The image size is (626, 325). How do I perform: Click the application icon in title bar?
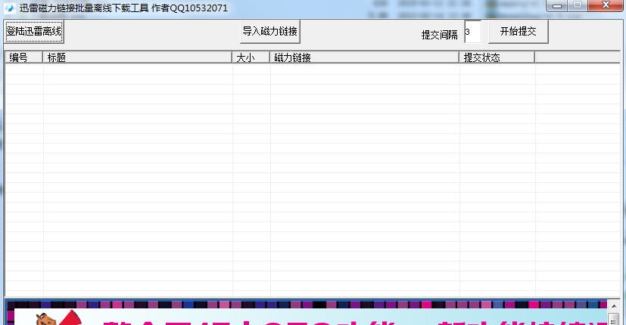coord(10,8)
